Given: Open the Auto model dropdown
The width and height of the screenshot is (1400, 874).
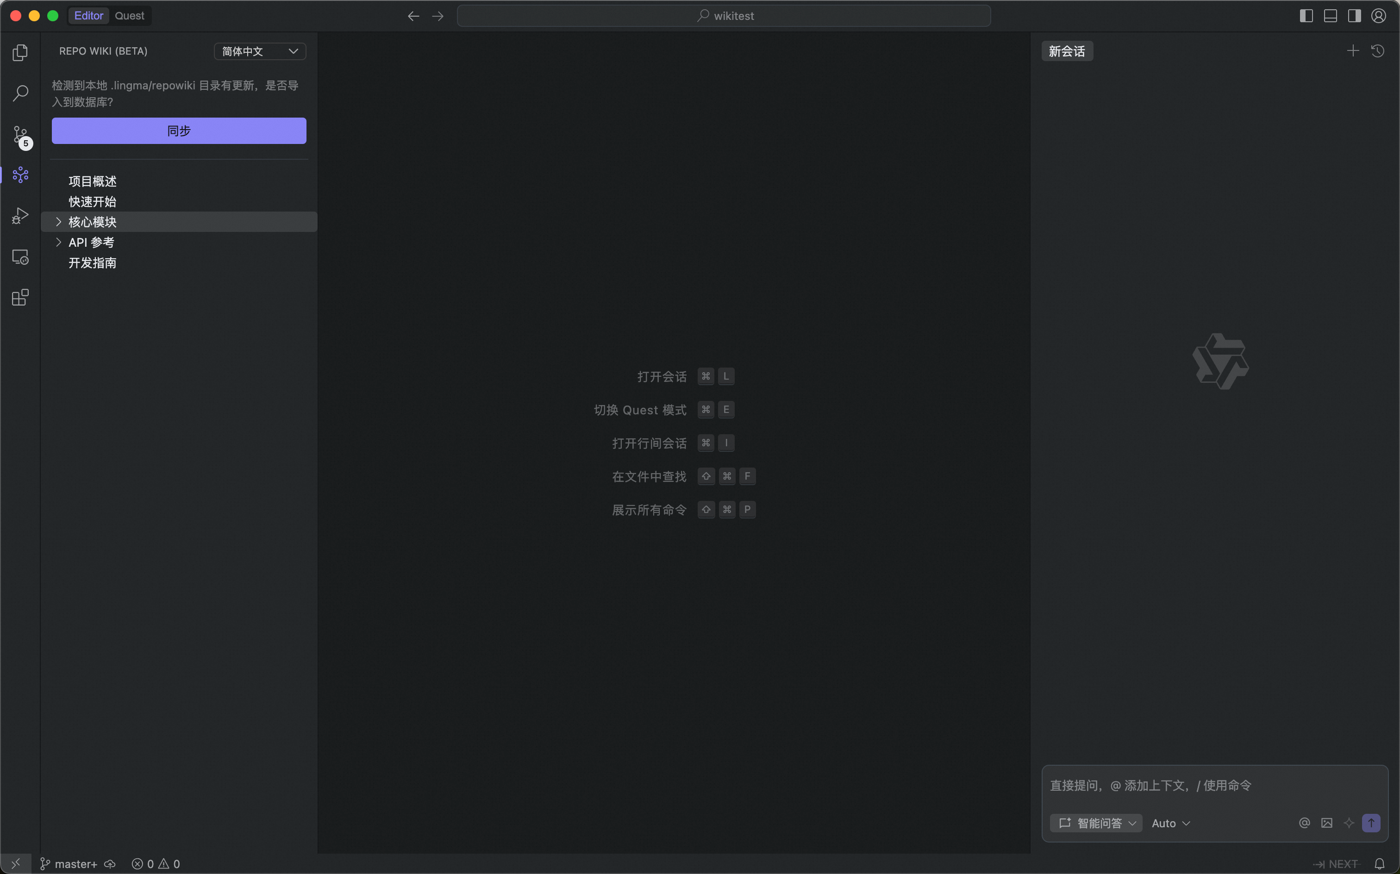Looking at the screenshot, I should pyautogui.click(x=1170, y=823).
